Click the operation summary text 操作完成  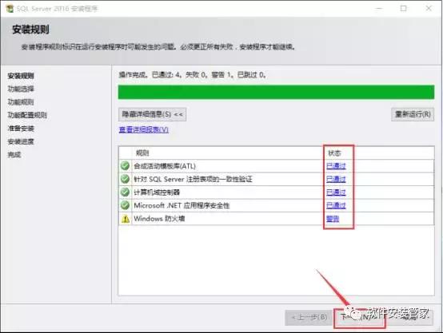point(192,75)
